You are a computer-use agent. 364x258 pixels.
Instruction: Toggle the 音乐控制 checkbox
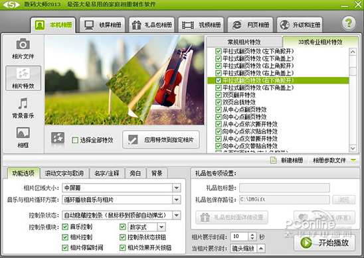pos(65,227)
